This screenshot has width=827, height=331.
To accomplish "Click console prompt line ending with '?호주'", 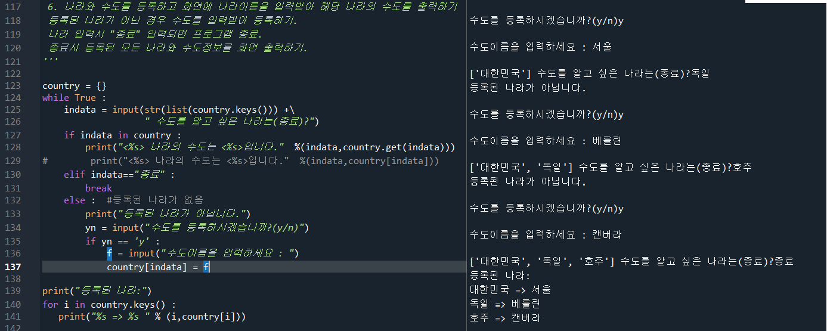I will coord(611,168).
